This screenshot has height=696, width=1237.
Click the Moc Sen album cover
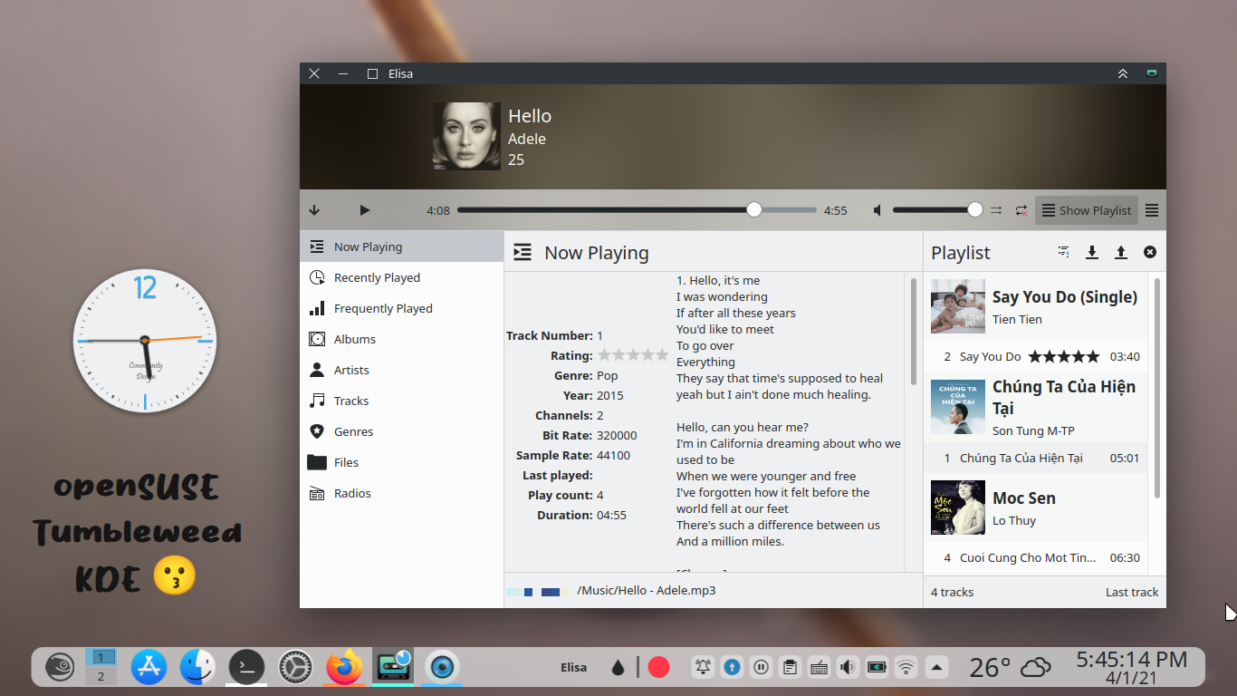coord(958,507)
